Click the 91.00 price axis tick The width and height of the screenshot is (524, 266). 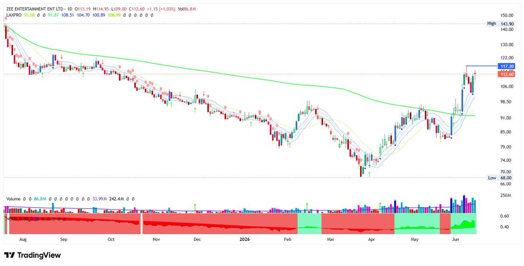pyautogui.click(x=507, y=118)
